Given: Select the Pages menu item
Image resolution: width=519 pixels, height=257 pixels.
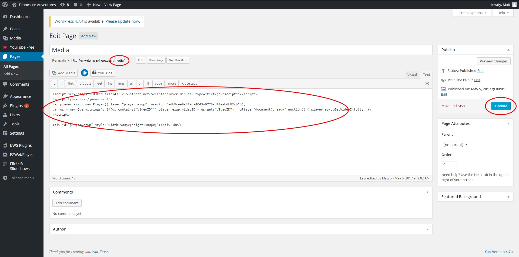Looking at the screenshot, I should coord(22,56).
